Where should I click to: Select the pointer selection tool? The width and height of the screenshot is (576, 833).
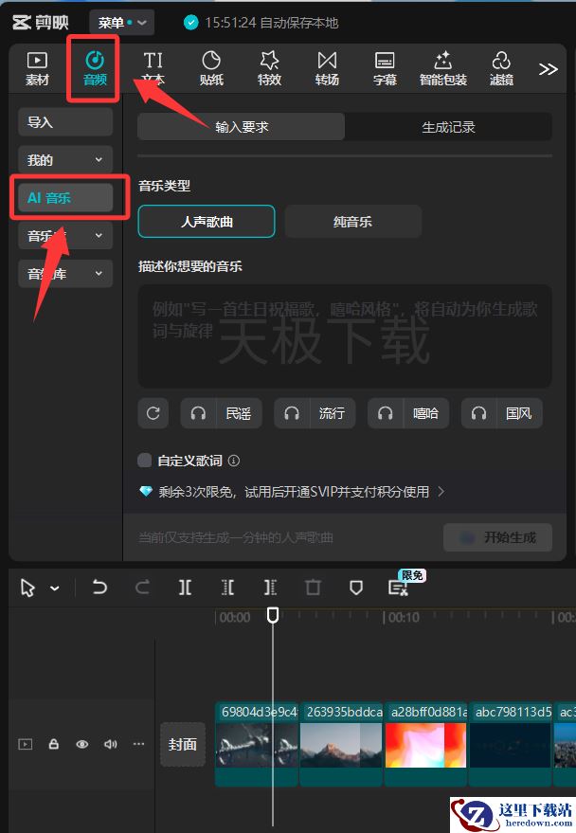(x=27, y=589)
